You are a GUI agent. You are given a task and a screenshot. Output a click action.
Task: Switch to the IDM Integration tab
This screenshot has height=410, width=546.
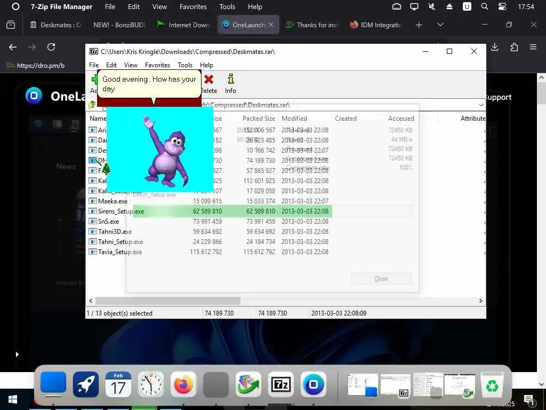pyautogui.click(x=376, y=25)
